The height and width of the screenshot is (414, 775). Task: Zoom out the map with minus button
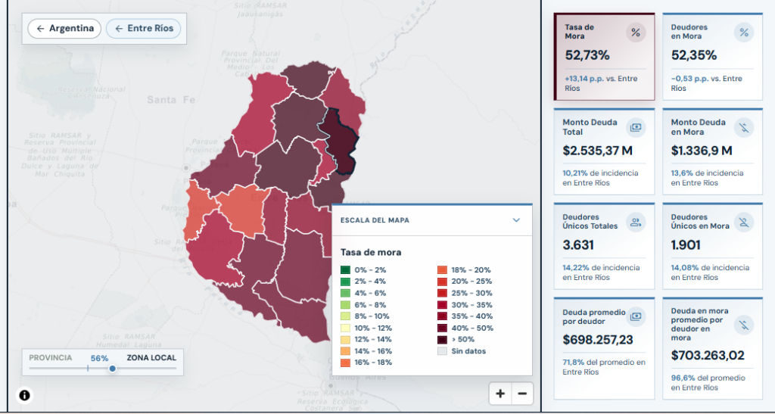click(522, 394)
